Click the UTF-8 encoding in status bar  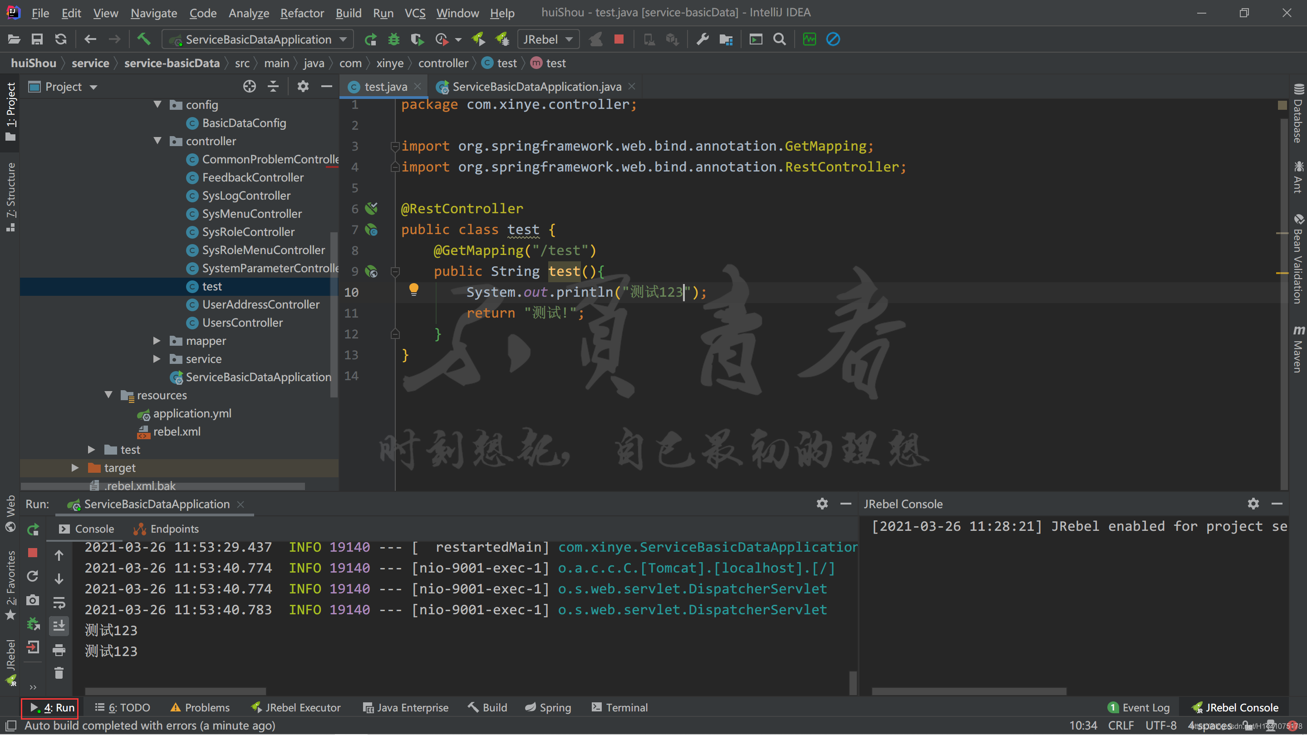coord(1161,726)
